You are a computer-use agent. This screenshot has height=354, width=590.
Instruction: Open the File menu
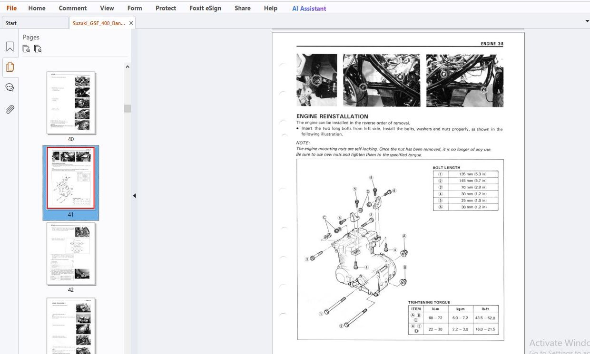[x=10, y=8]
